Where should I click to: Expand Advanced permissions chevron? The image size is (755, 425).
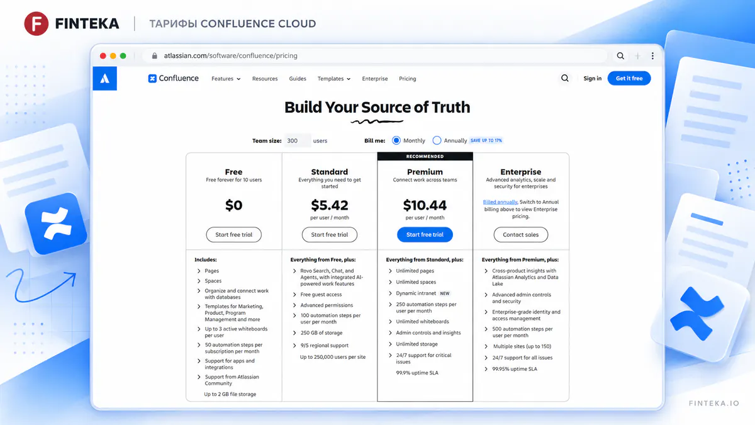(x=294, y=305)
